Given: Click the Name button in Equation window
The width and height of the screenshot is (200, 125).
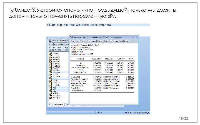Looking at the screenshot, I should click(x=94, y=41).
